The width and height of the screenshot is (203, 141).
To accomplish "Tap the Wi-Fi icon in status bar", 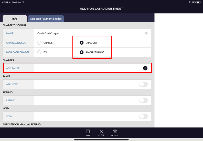I will point(189,2).
